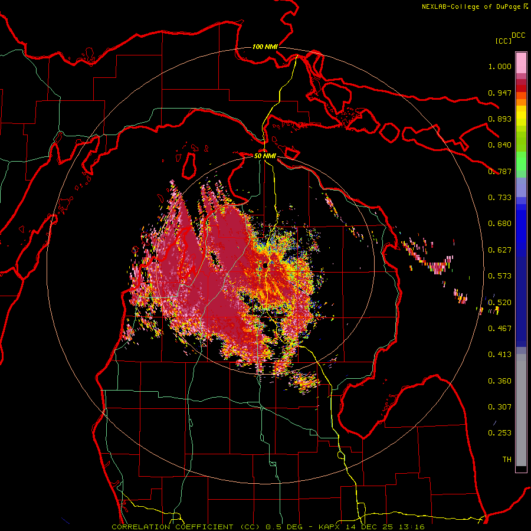Click the 0.573 legend value

tap(500, 276)
